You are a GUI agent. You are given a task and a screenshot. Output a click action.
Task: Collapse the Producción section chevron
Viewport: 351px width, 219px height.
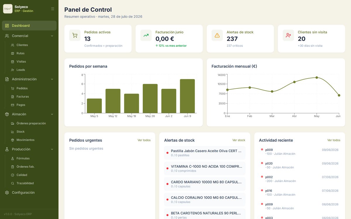click(x=52, y=149)
